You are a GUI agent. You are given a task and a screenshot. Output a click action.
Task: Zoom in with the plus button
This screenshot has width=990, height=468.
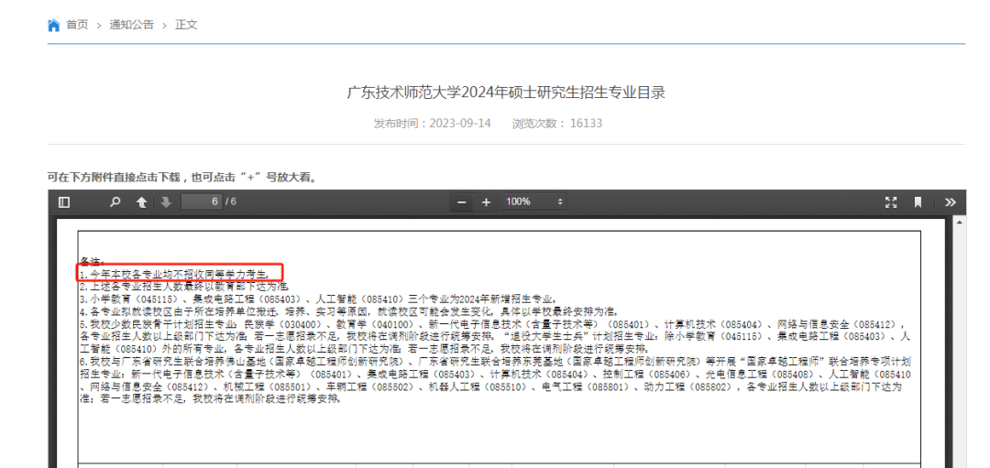point(486,201)
